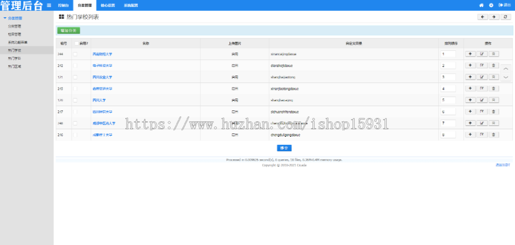Open the 系统配置 tab
This screenshot has height=245, width=515.
[x=130, y=5]
